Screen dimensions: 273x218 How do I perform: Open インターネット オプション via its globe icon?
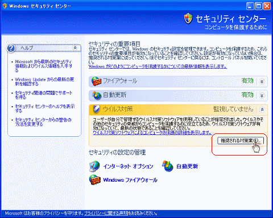94,166
